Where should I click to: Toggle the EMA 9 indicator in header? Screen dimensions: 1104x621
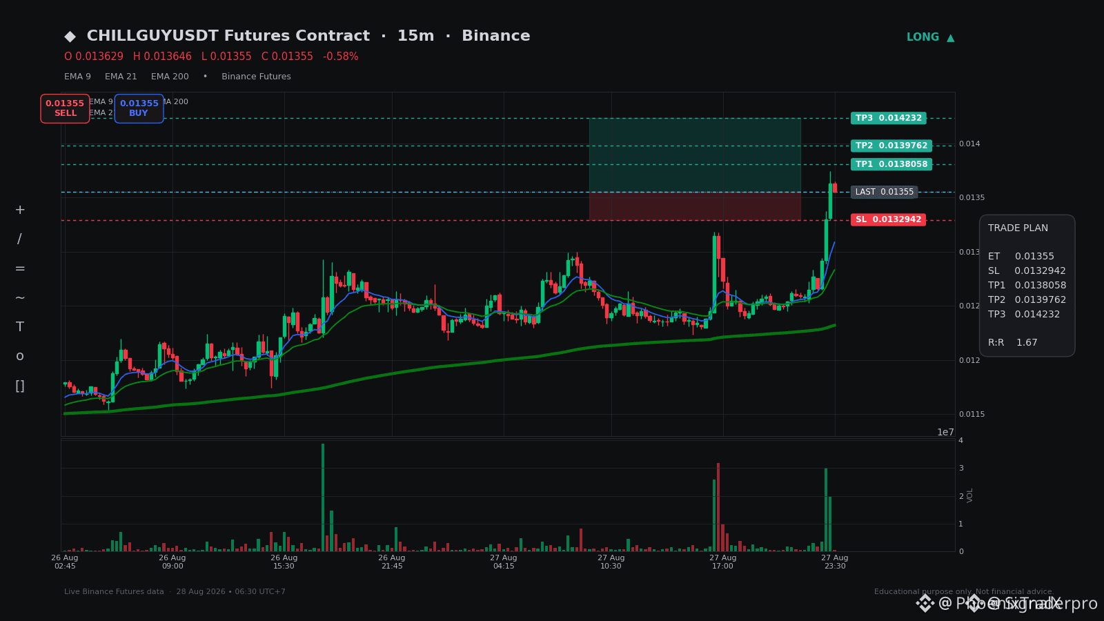tap(77, 77)
